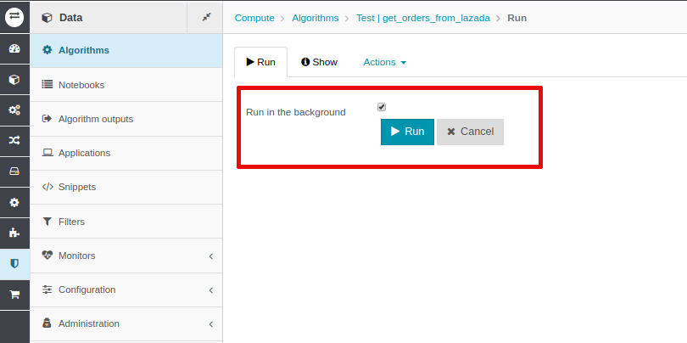Screen dimensions: 687x343
Task: Open the shopping cart icon in left rail
Action: (x=14, y=295)
